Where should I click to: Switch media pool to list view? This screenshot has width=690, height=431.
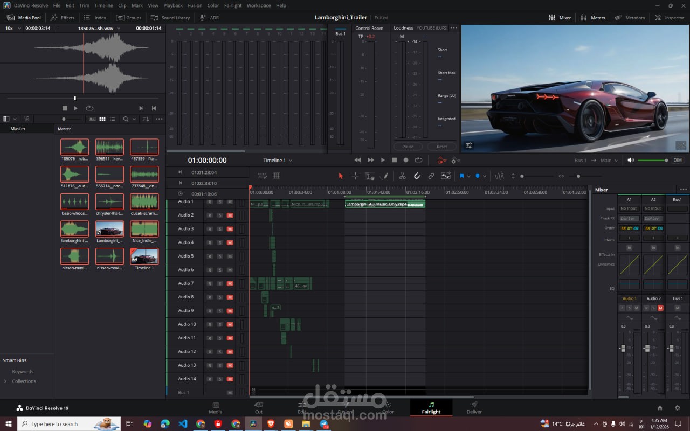click(x=112, y=119)
